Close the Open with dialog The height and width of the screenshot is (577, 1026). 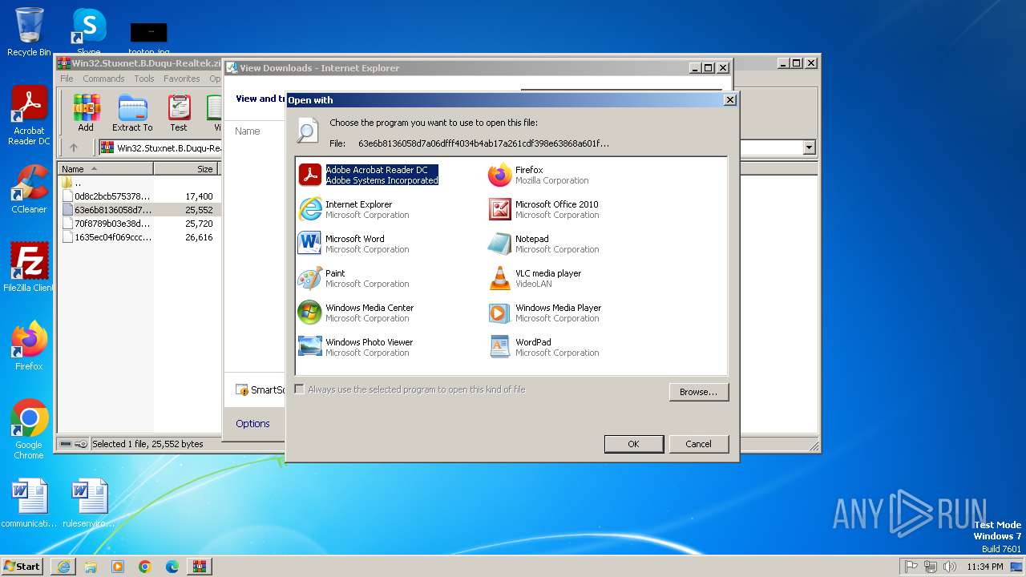tap(729, 100)
